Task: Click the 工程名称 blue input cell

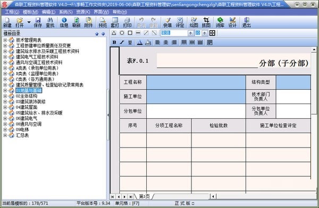Action: 196,82
